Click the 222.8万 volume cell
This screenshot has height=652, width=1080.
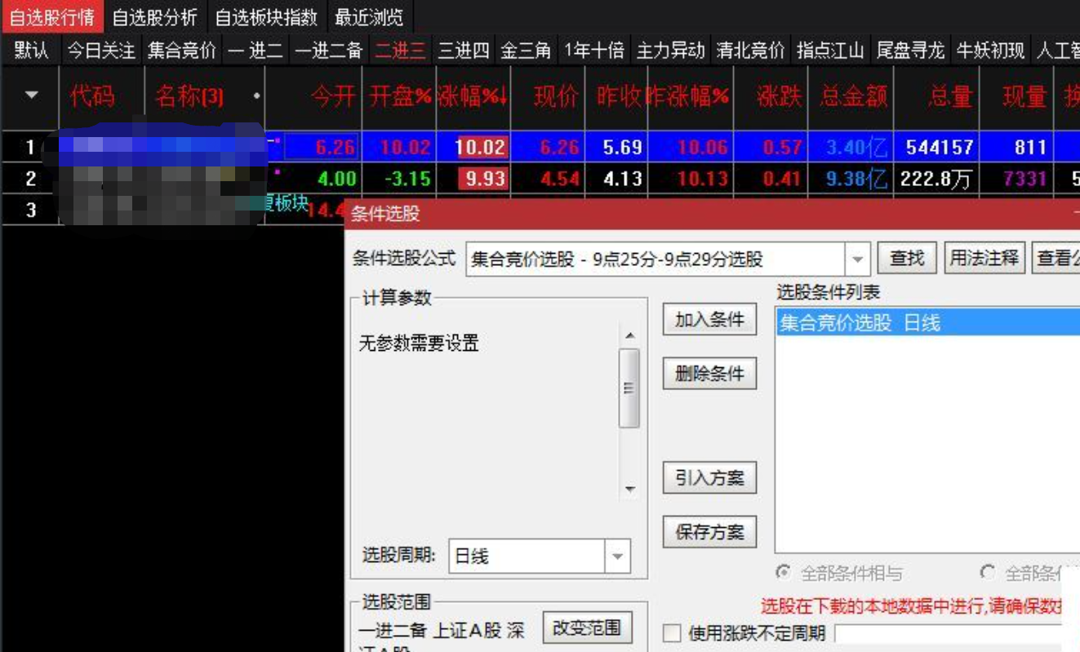[936, 179]
